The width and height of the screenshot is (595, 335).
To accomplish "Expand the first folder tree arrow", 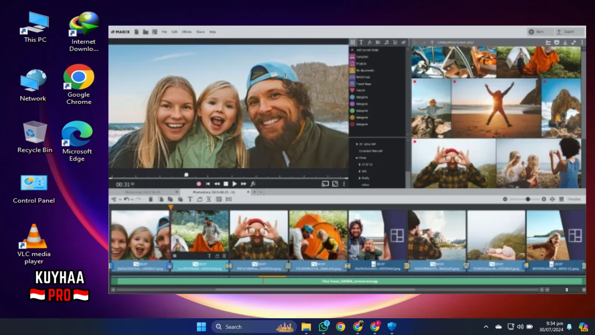I will pos(357,144).
